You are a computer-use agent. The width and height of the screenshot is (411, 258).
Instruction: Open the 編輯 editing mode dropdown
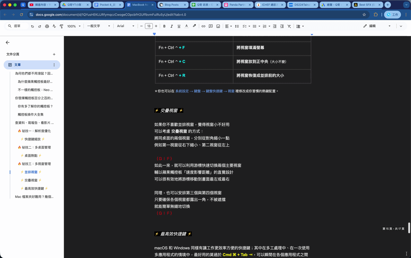[x=377, y=26]
